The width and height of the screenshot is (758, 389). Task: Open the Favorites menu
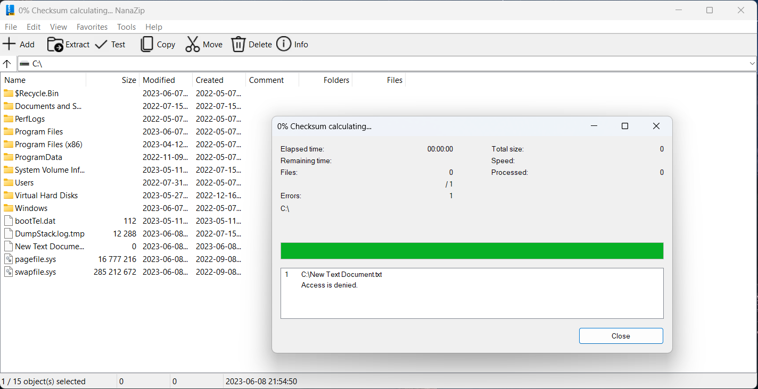pyautogui.click(x=92, y=27)
